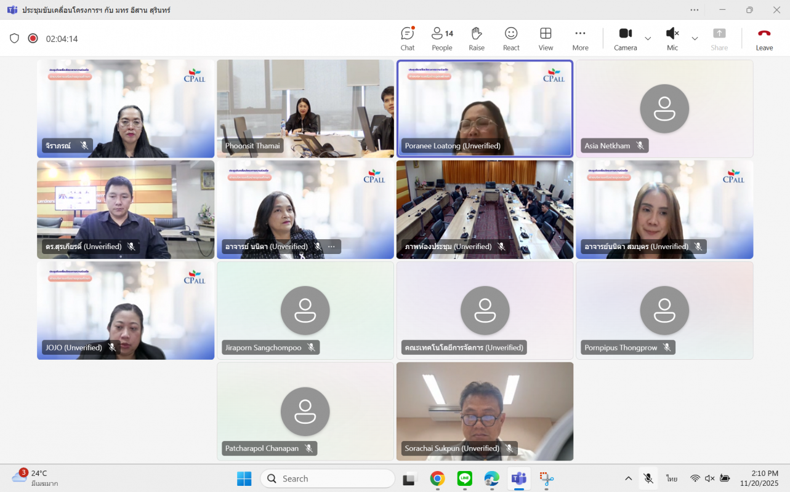Click the taskbar Search box
The height and width of the screenshot is (492, 790).
coord(328,478)
